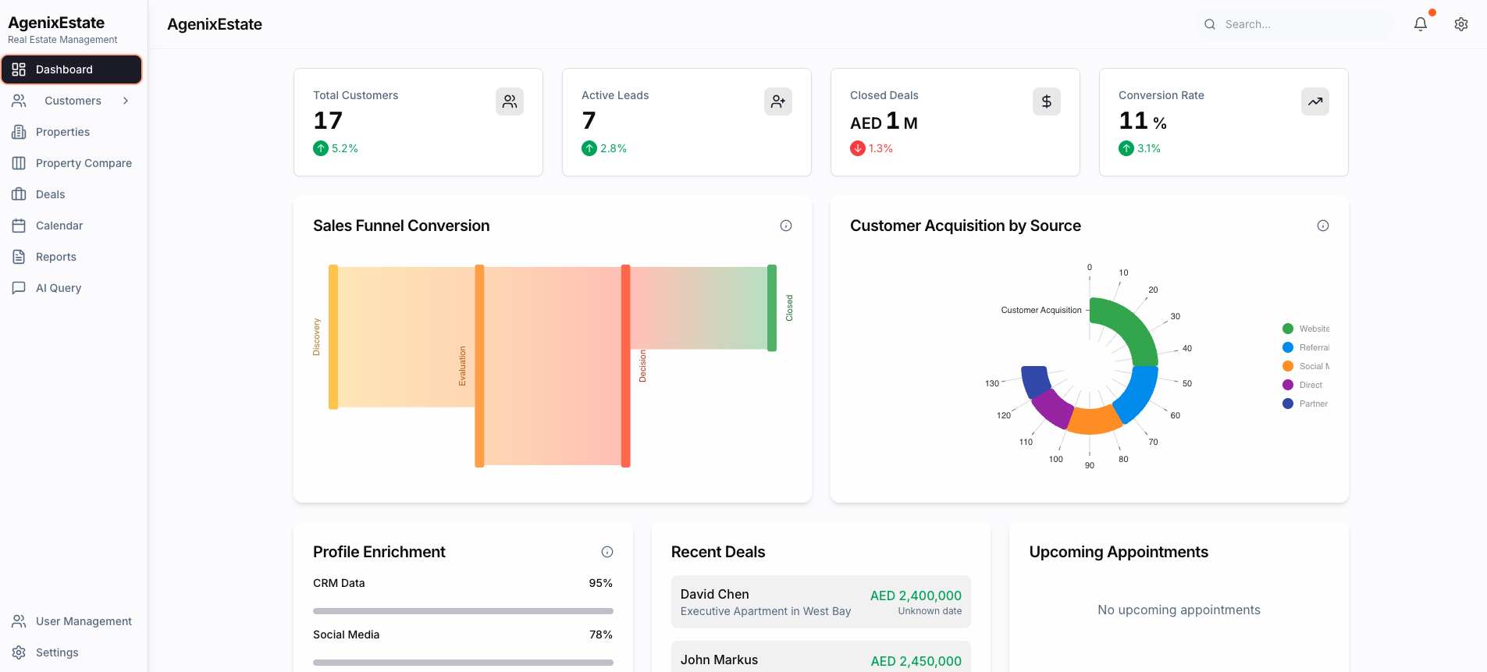The image size is (1487, 672).
Task: Click the Active Leads add-user icon
Action: tap(777, 101)
